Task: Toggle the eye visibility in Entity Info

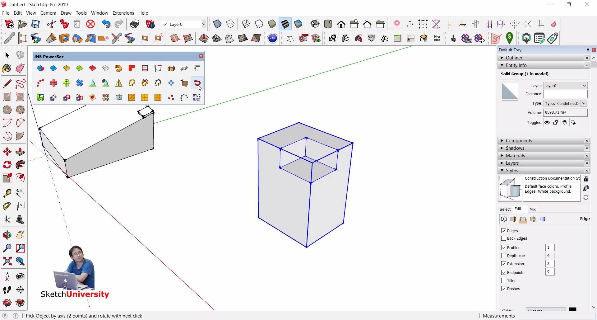Action: tap(547, 122)
